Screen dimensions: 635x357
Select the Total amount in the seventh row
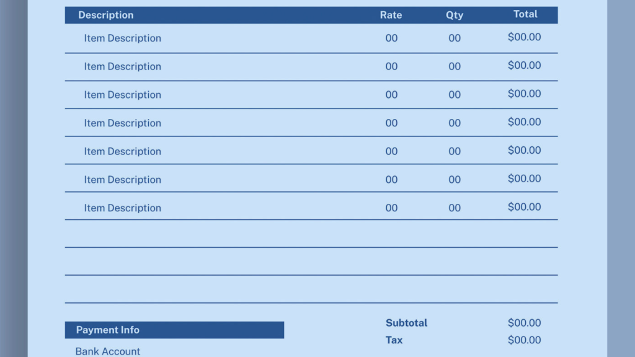point(525,207)
